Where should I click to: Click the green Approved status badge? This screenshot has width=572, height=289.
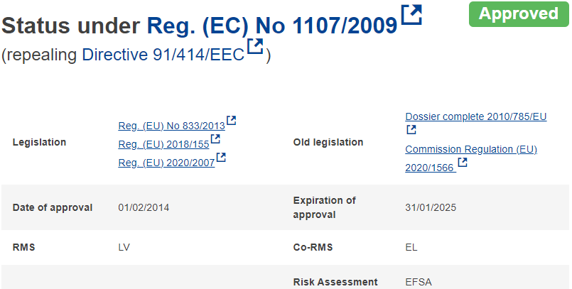coord(519,14)
